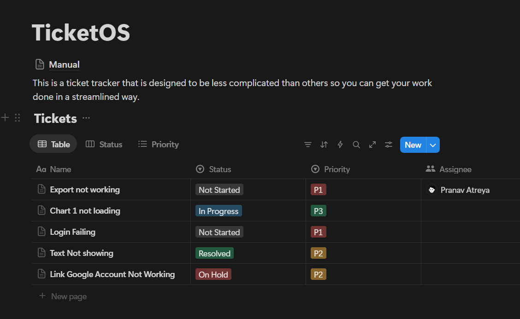Change On Hold status tag

[213, 275]
